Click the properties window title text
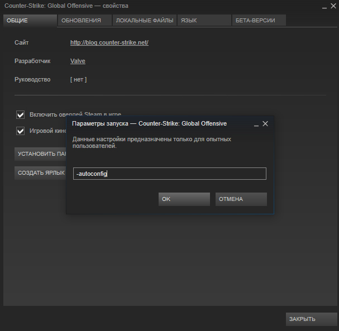Viewport: 339px width, 331px height. (x=66, y=6)
